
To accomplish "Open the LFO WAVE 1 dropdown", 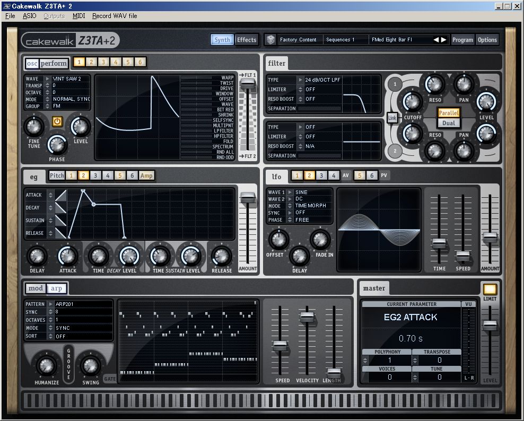I will [x=290, y=192].
